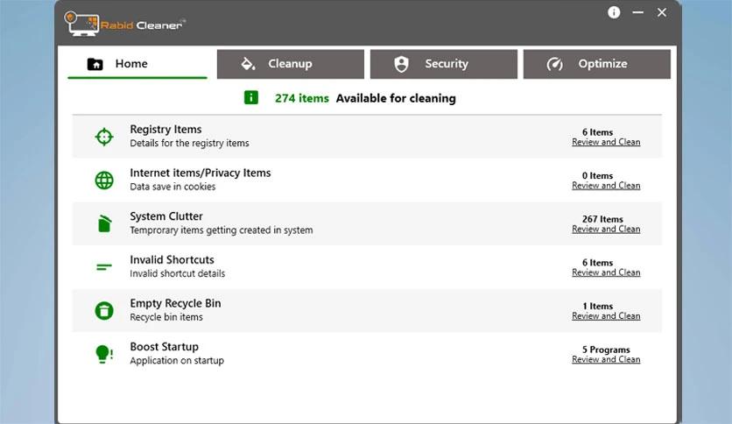Select the System Clutter heading
This screenshot has height=424, width=732.
coord(166,216)
